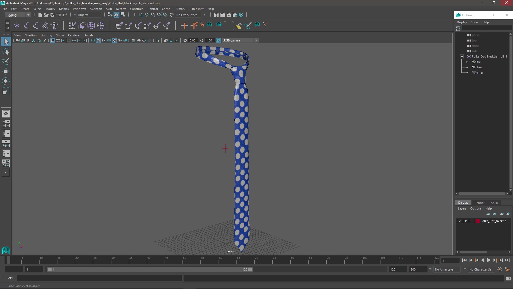Image resolution: width=513 pixels, height=289 pixels.
Task: Click the Create Lattice shelf icon
Action: [91, 26]
